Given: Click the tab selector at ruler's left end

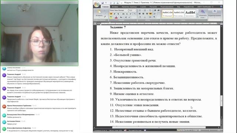Looking at the screenshot, I should (95, 24).
